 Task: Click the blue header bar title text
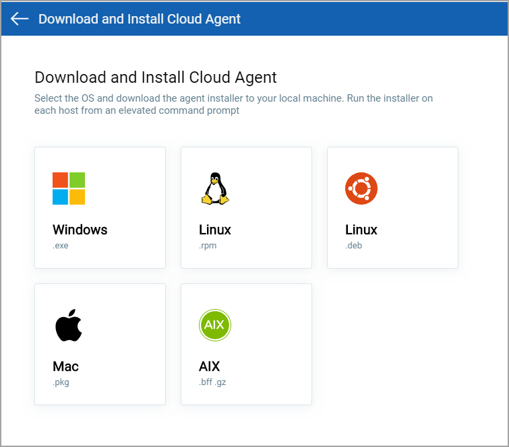click(140, 19)
